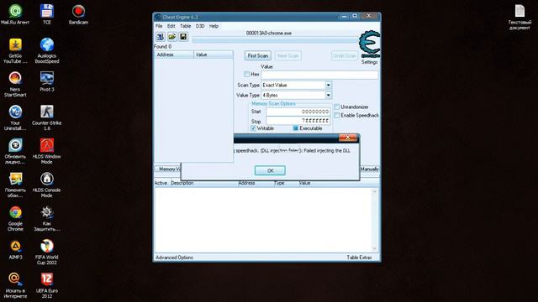Open the Table menu
The width and height of the screenshot is (538, 302).
(185, 26)
